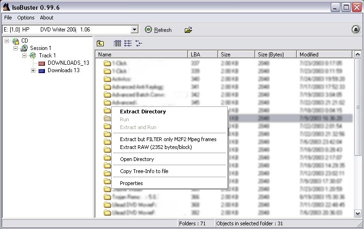This screenshot has width=364, height=229.
Task: Click the scroll down arrow of file list
Action: coord(358,213)
